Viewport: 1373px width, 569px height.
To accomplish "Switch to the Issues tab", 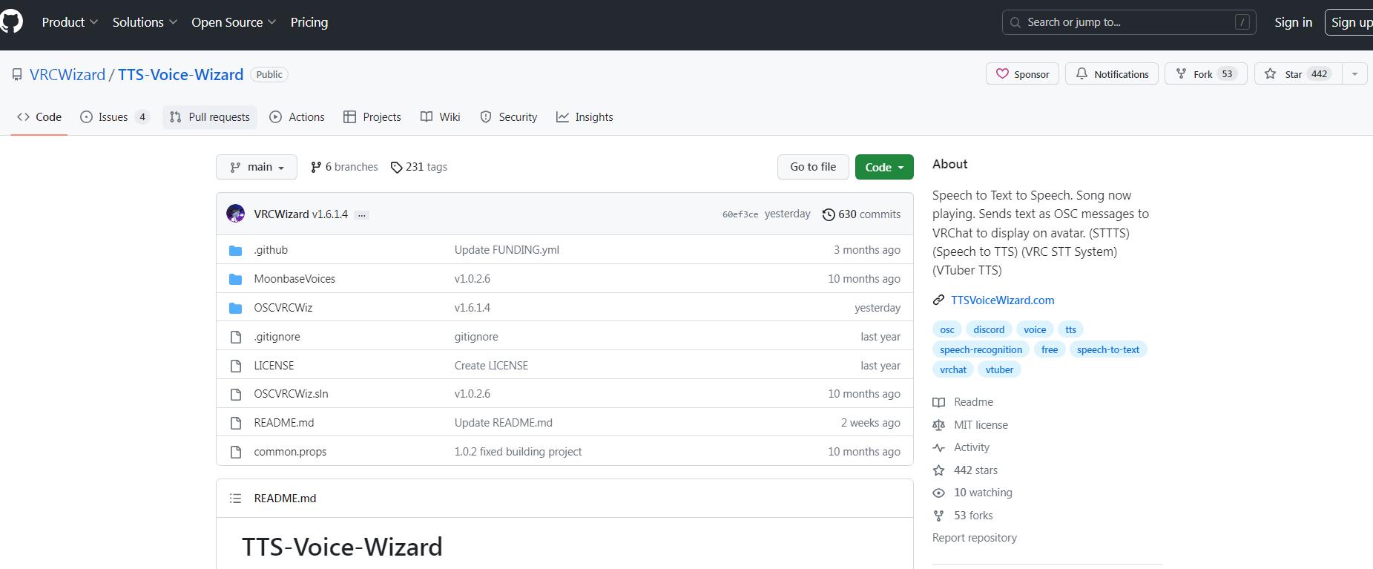I will tap(115, 117).
